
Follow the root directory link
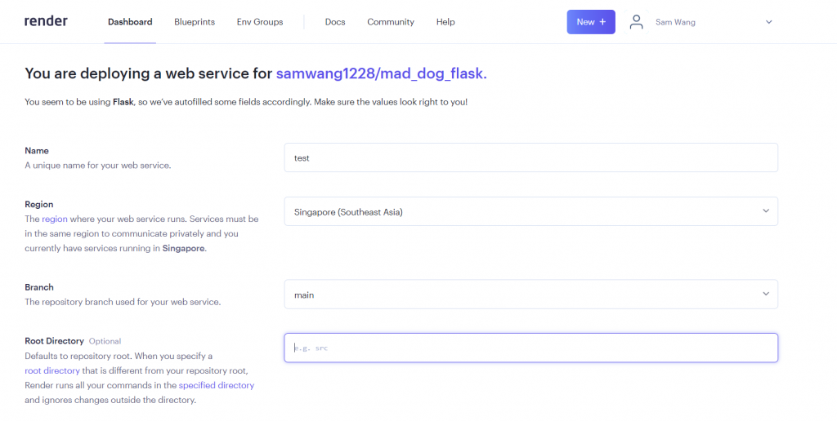tap(51, 370)
